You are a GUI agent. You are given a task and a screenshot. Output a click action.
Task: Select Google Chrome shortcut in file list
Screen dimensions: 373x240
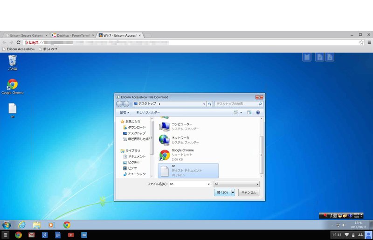tap(188, 155)
